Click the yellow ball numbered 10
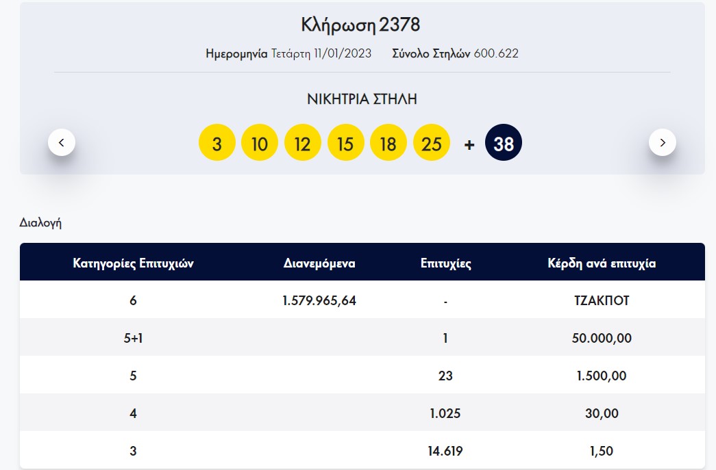 click(x=260, y=142)
